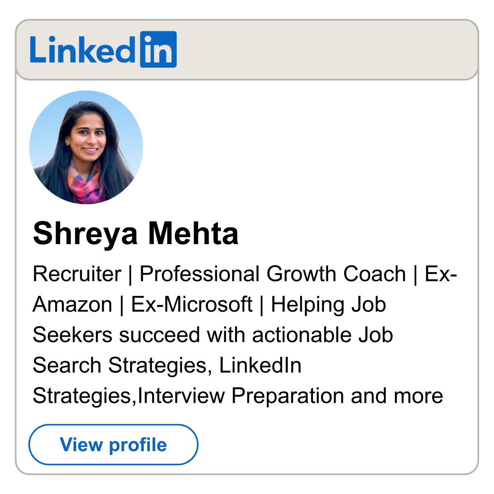
Task: Click the first name "Shreya"
Action: tap(85, 233)
